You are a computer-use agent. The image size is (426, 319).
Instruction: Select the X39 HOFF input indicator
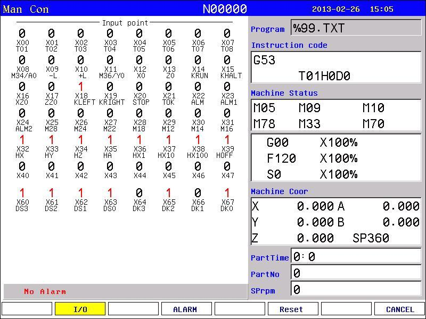click(x=227, y=147)
